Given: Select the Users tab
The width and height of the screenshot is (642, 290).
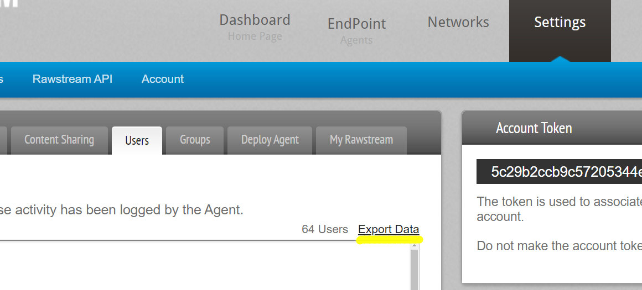Looking at the screenshot, I should (137, 140).
